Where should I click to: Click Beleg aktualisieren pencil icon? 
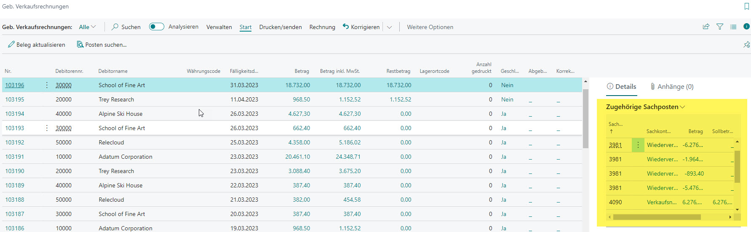pyautogui.click(x=11, y=44)
